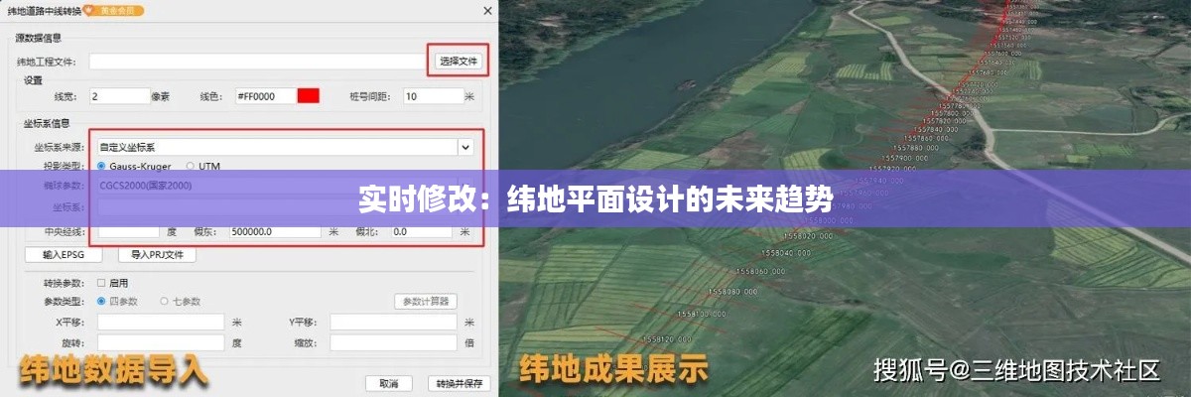Click the 桩号间距 input field

pyautogui.click(x=432, y=96)
